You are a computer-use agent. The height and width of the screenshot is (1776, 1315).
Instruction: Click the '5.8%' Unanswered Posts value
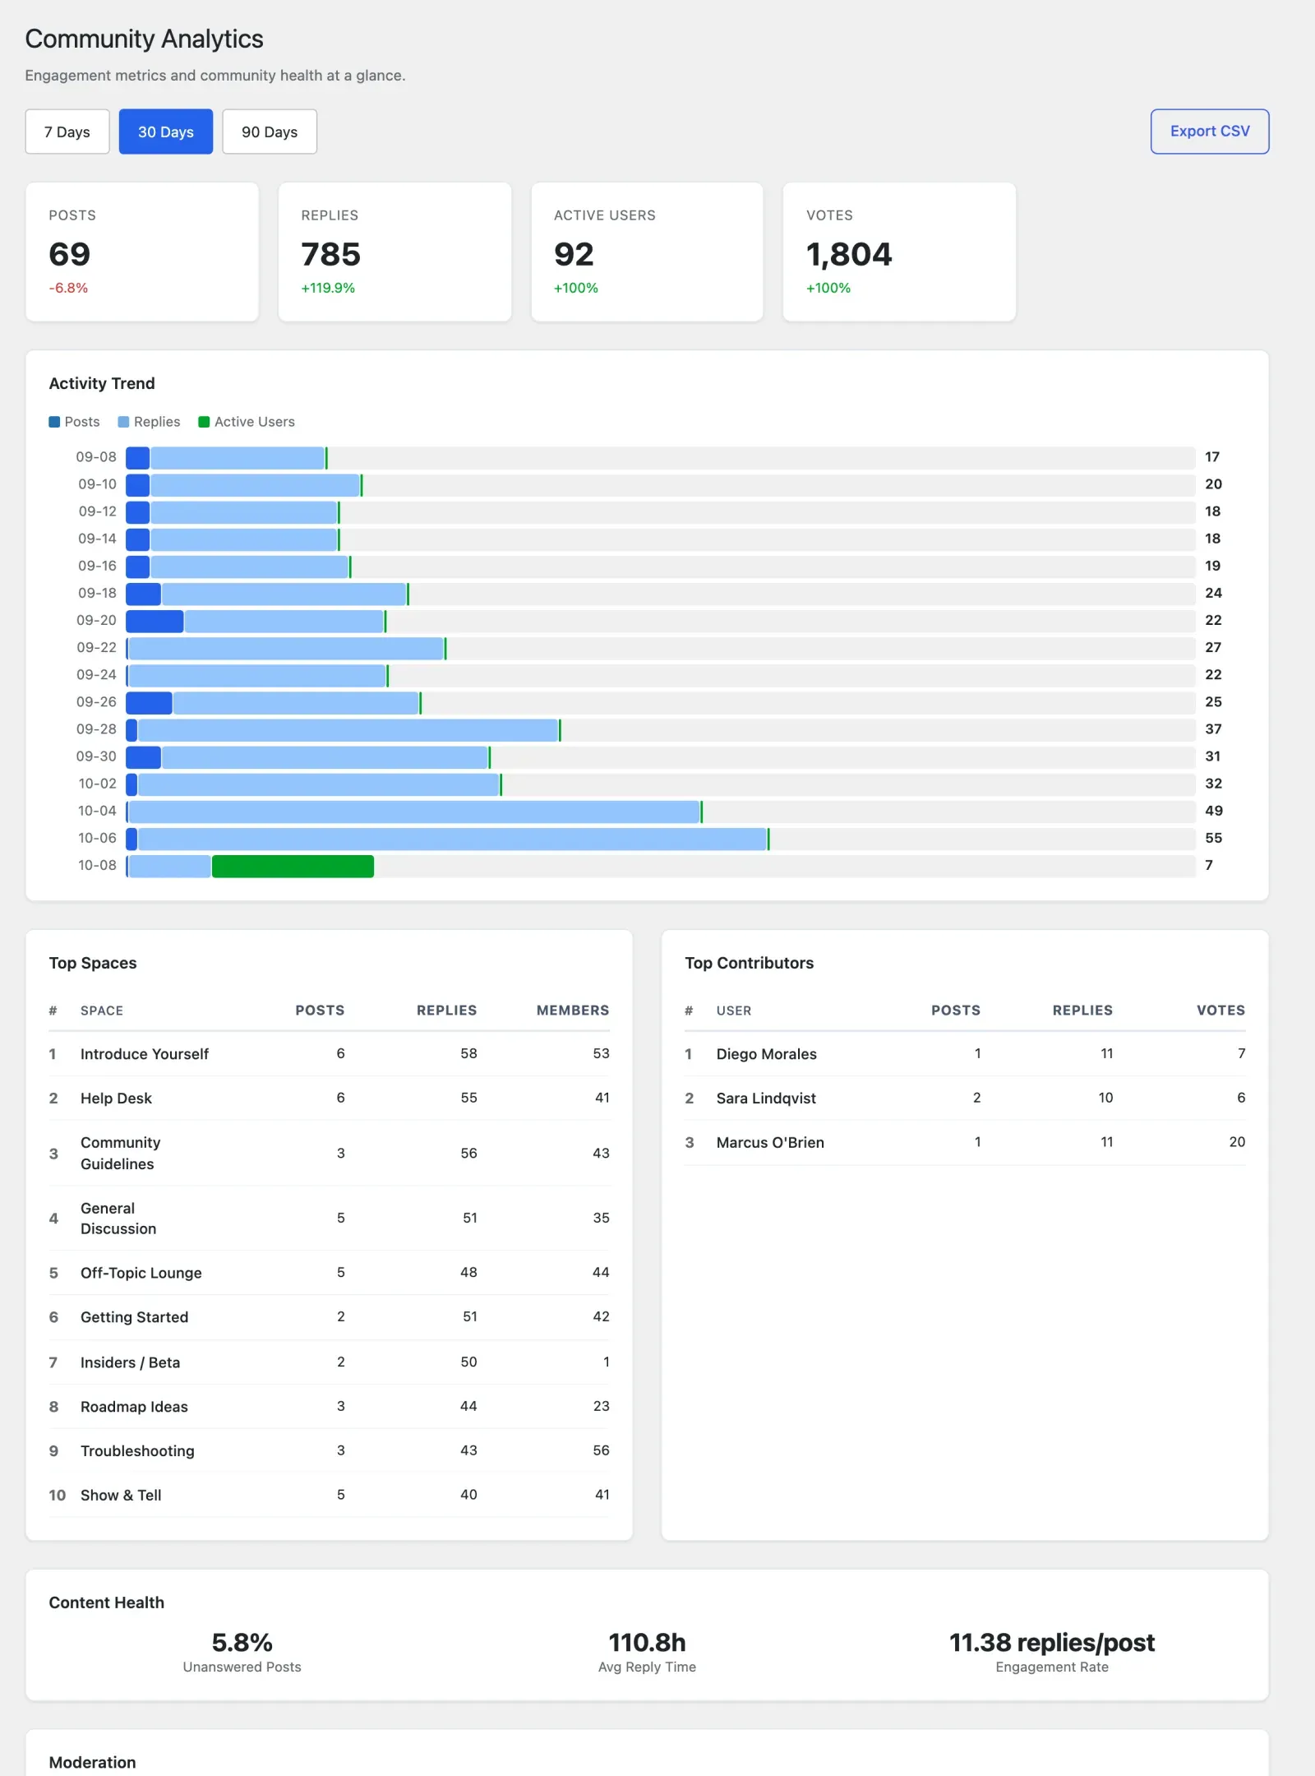point(242,1643)
